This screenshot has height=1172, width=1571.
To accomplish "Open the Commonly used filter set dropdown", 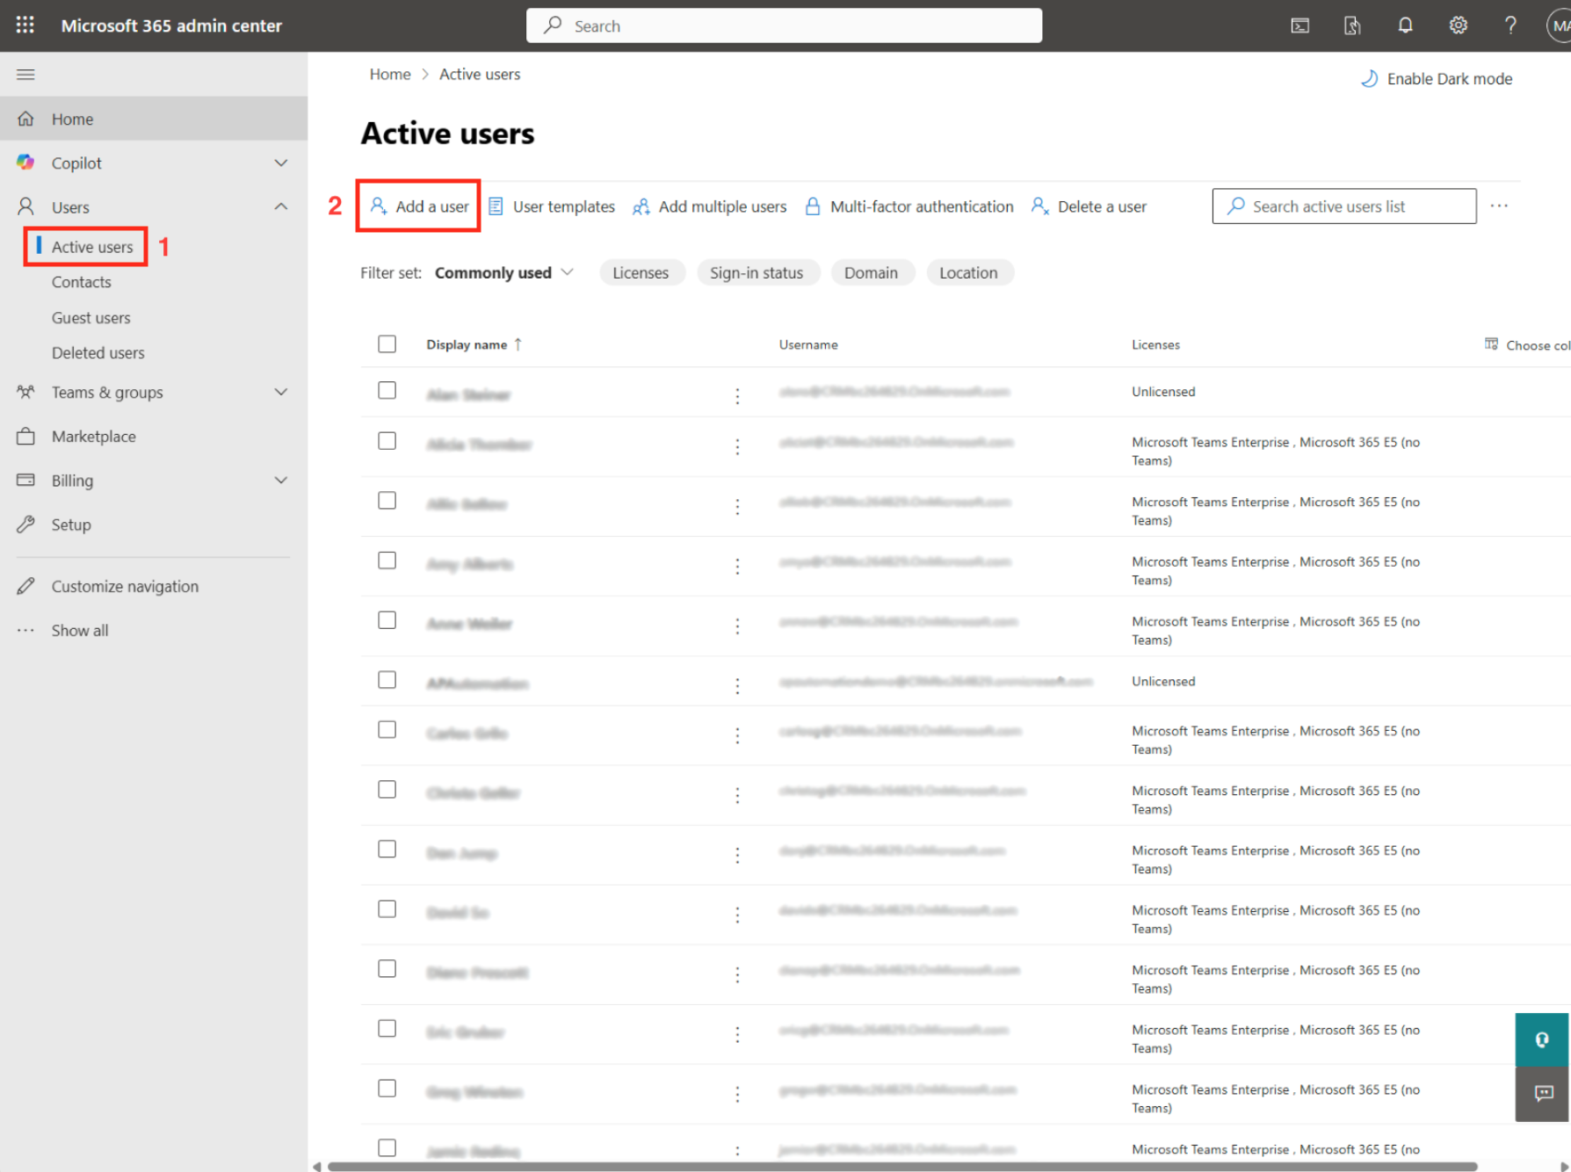I will tap(504, 273).
